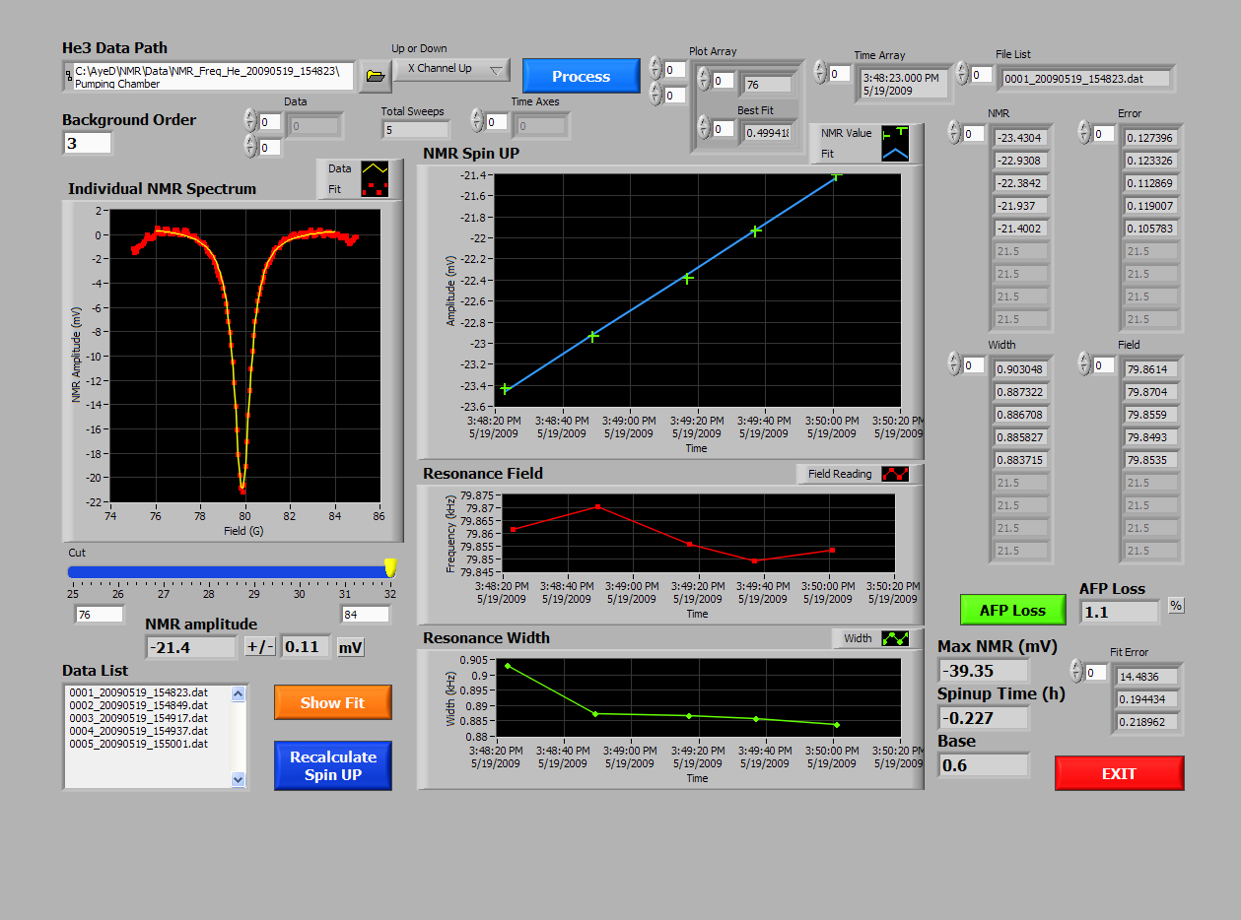Screen dimensions: 1241x920
Task: Click the Fit Error array index stepper
Action: click(x=1076, y=672)
